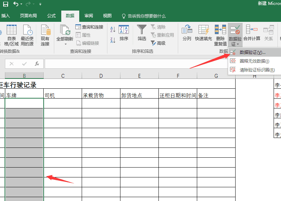
Task: Select column D header
Action: 101,76
